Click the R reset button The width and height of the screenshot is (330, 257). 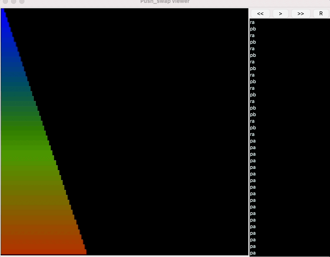pos(321,14)
